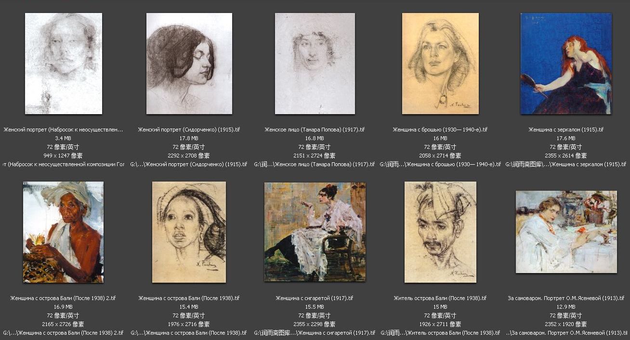
Task: Select the faint sketch Женский портрет (Набросок) thumbnail
Action: pyautogui.click(x=64, y=64)
